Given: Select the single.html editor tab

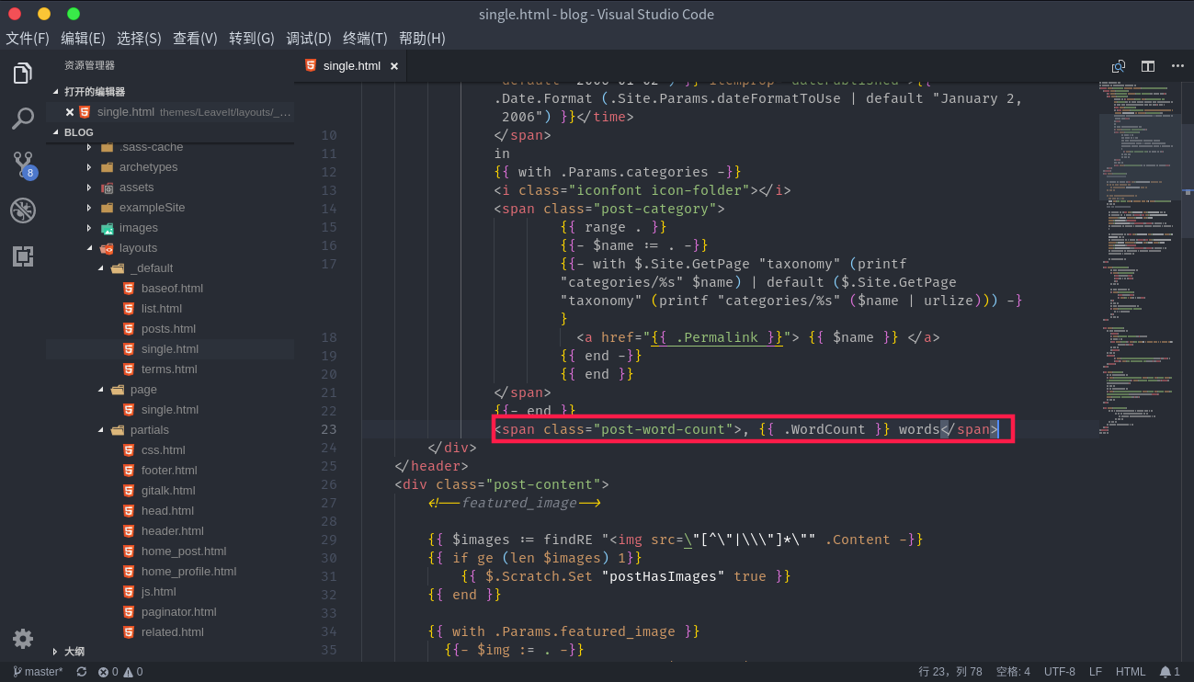Looking at the screenshot, I should coord(351,66).
